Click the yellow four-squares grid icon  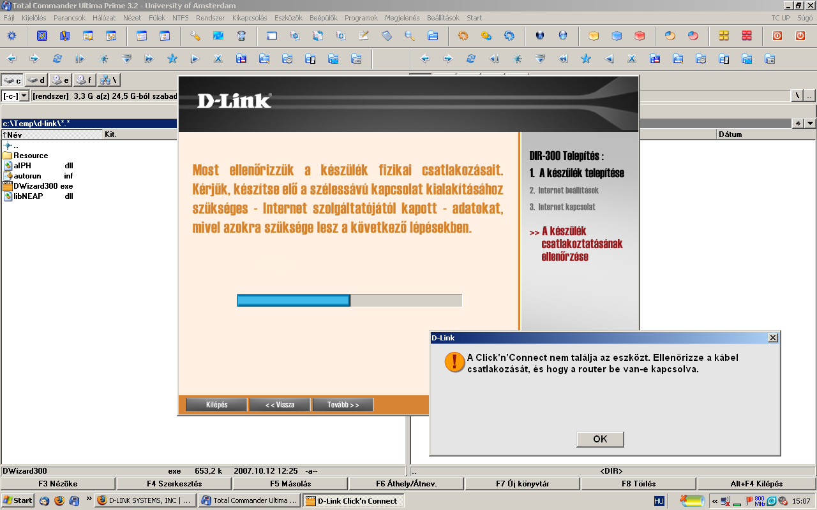point(724,36)
